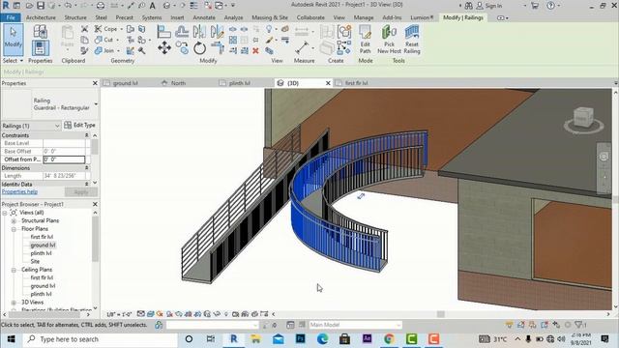
Task: Click the ViewCube in 3D view
Action: 583,118
